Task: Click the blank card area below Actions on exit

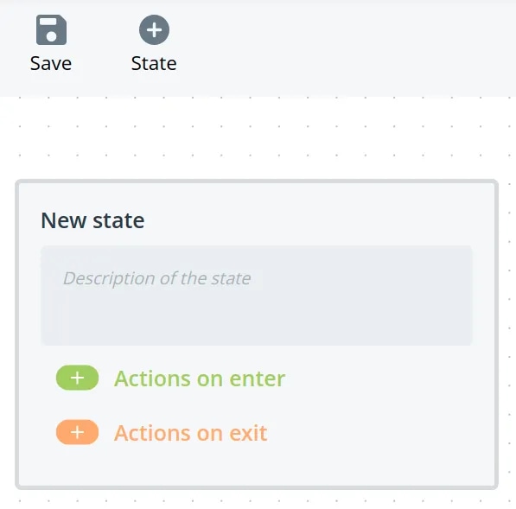Action: (x=257, y=466)
